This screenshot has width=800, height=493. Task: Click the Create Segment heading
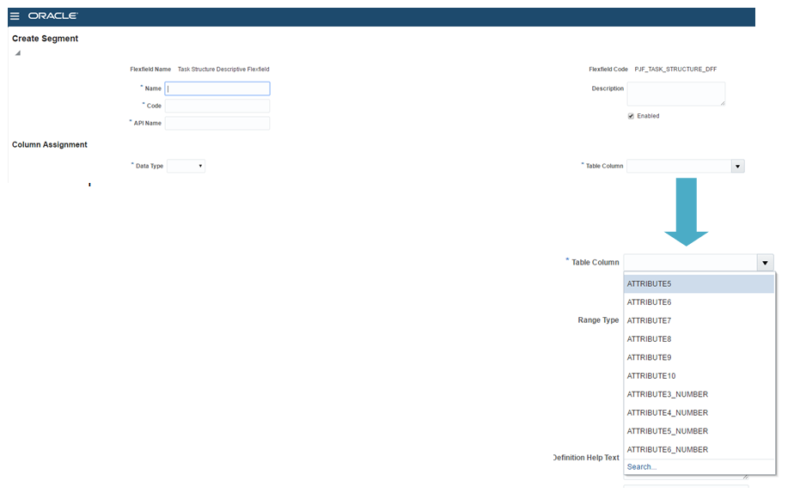45,39
